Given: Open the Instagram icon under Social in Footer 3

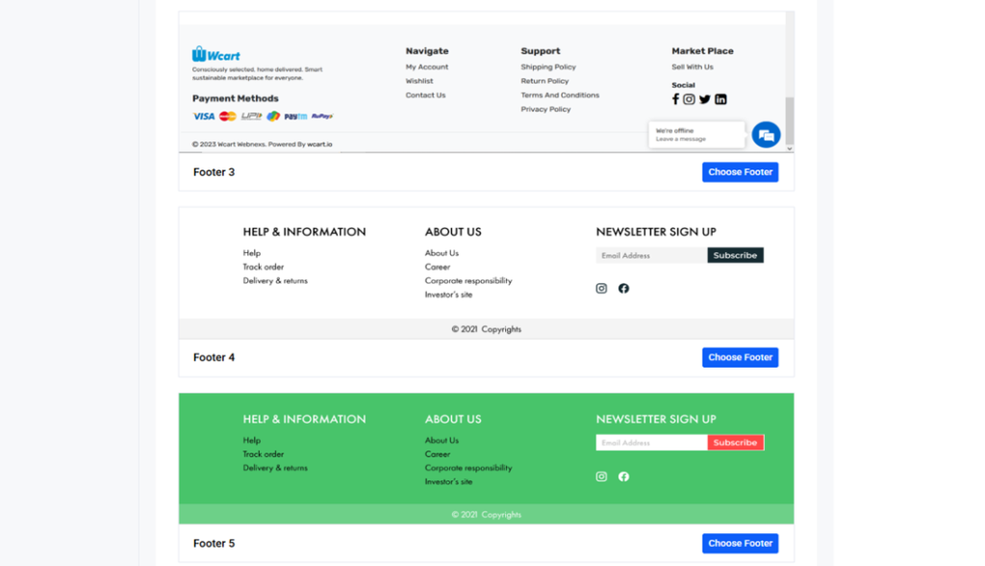Looking at the screenshot, I should tap(689, 99).
